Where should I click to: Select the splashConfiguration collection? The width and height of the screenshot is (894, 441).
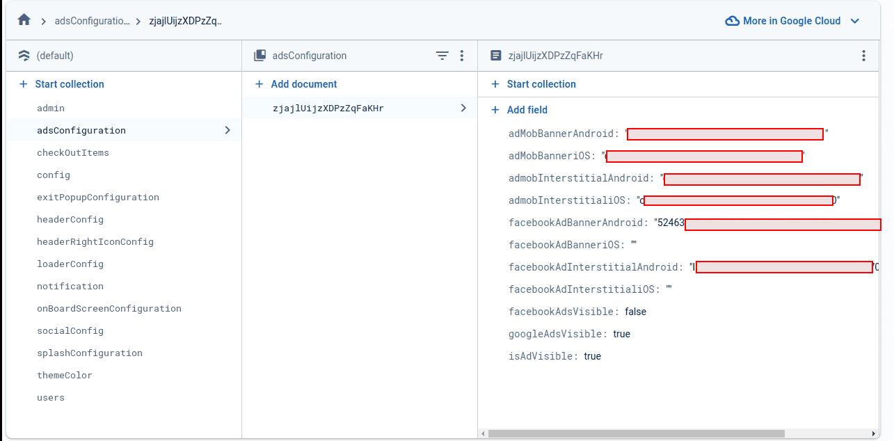[90, 353]
